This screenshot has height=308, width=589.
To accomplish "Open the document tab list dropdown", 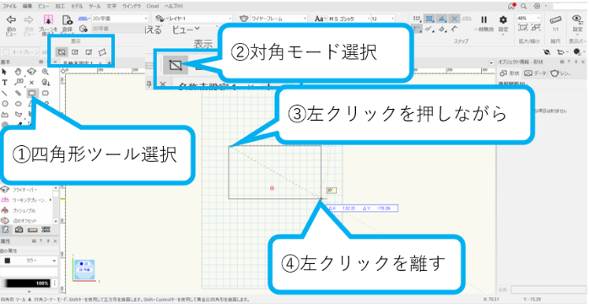I will pos(491,62).
